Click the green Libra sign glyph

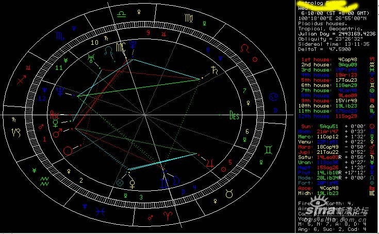[121, 14]
